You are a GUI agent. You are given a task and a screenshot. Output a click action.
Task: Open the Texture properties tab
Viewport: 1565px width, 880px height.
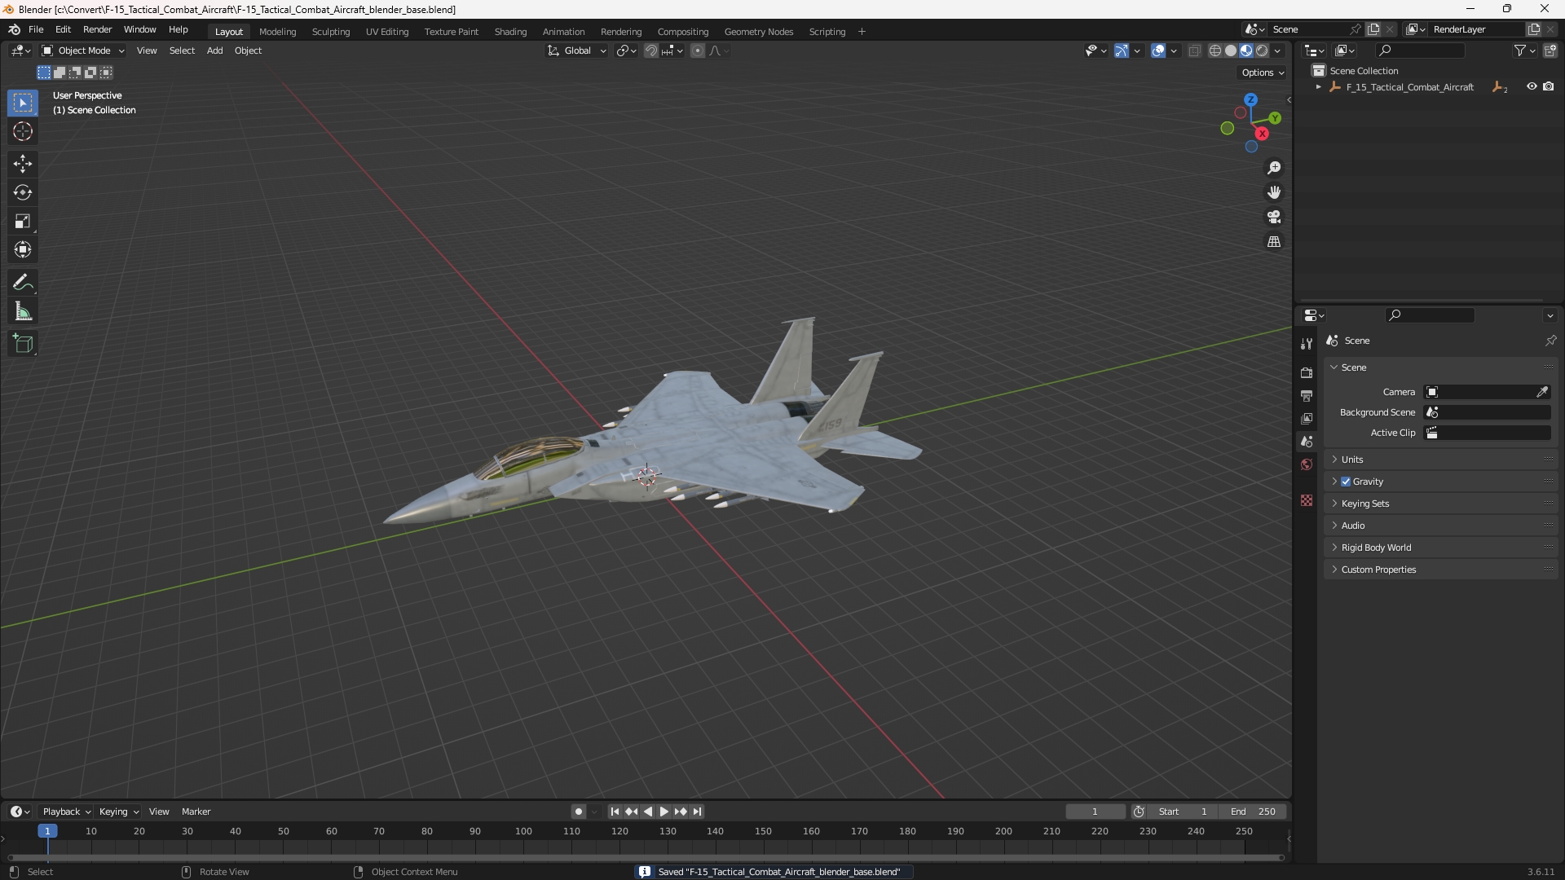pos(1307,500)
